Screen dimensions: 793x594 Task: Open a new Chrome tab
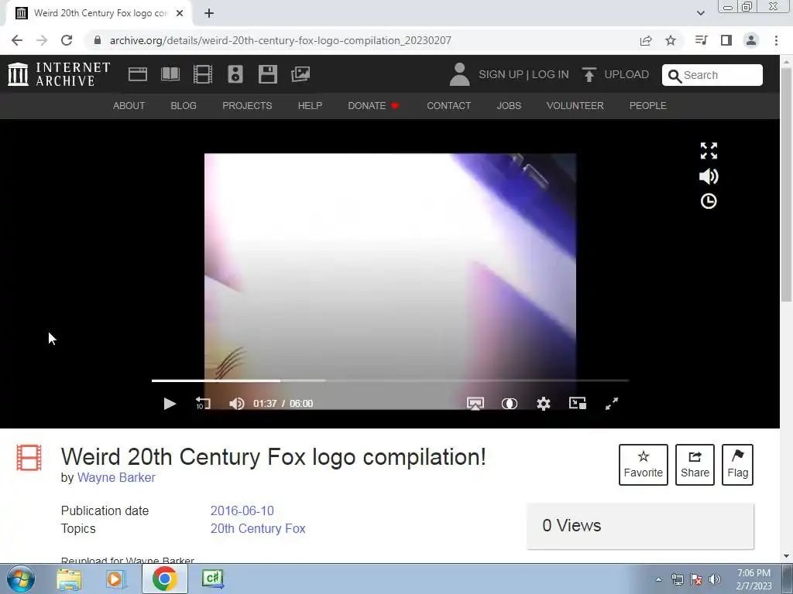tap(209, 13)
